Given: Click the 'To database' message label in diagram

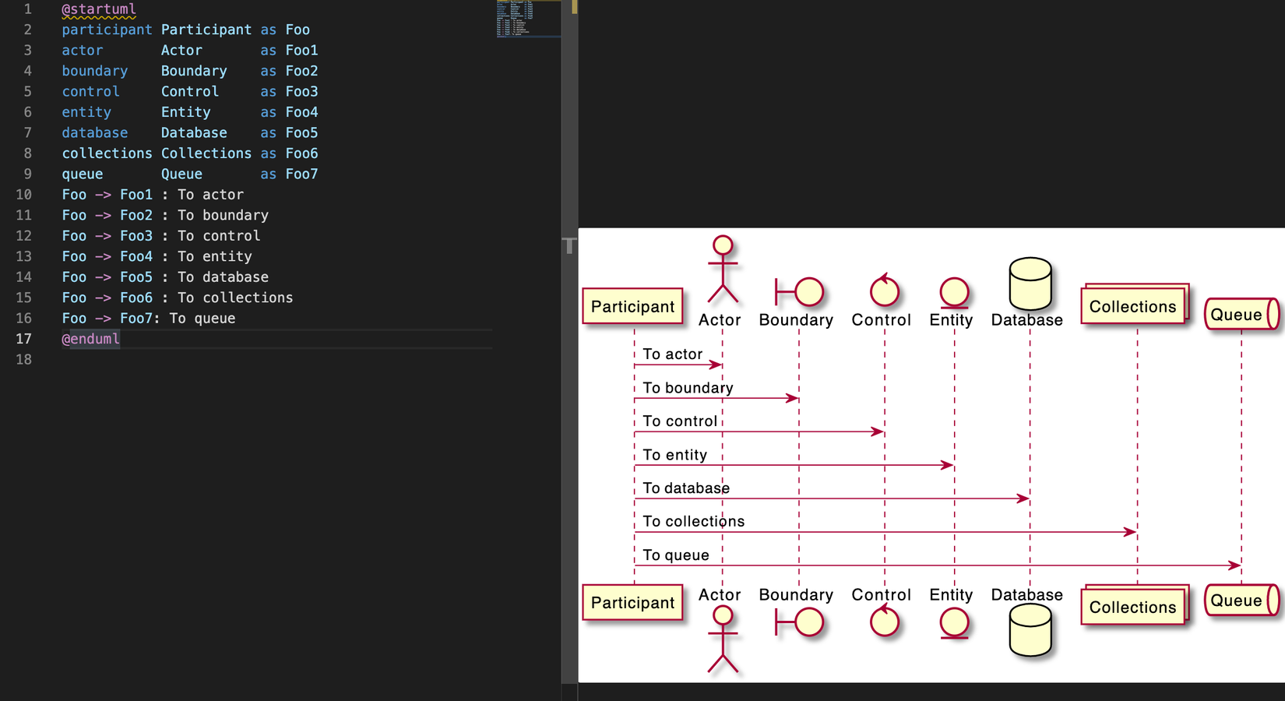Looking at the screenshot, I should pos(686,488).
